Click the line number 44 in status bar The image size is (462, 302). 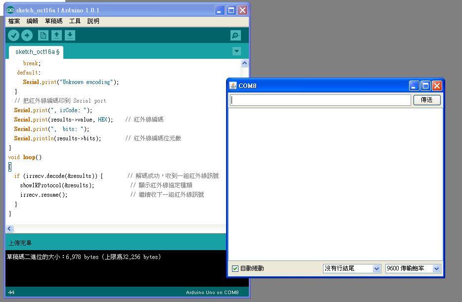pos(11,292)
